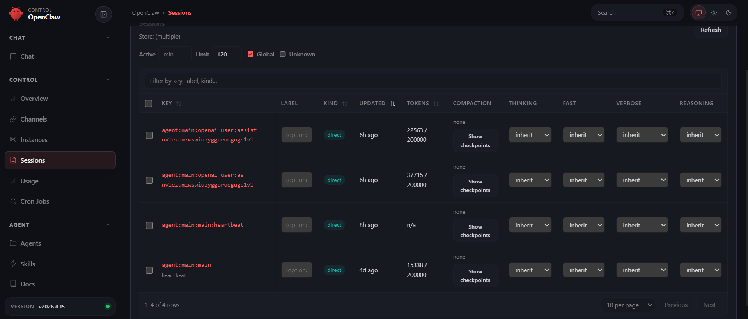748x319 pixels.
Task: Sort by Kind column arrows
Action: (x=345, y=104)
